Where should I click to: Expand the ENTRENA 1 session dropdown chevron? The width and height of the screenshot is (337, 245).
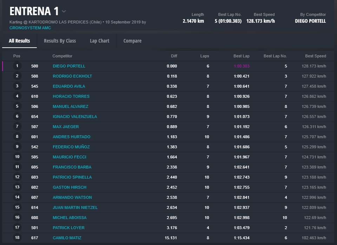64,12
